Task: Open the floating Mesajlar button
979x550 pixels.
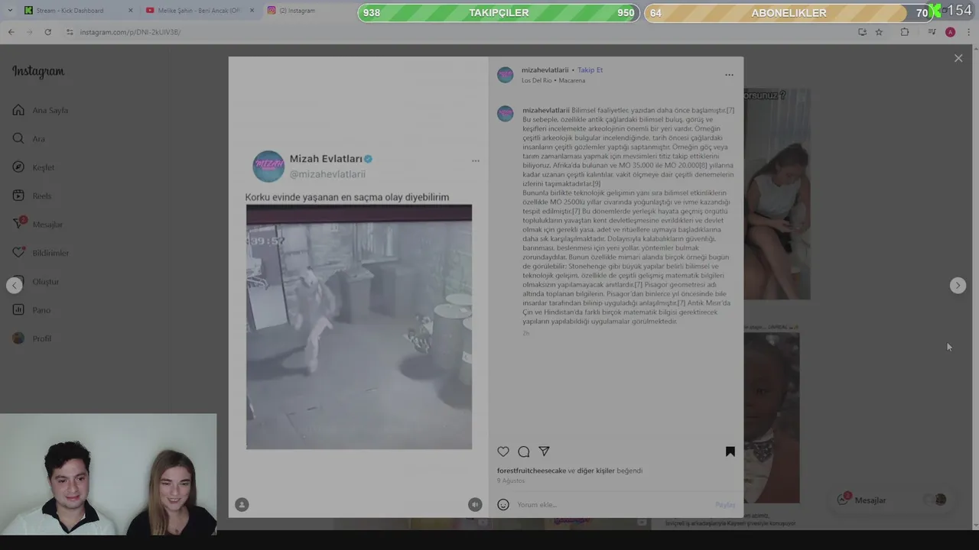Action: (x=892, y=500)
